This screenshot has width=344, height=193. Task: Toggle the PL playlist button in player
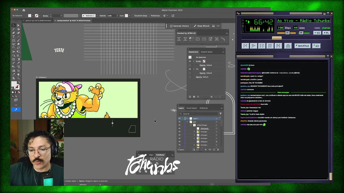click(326, 33)
